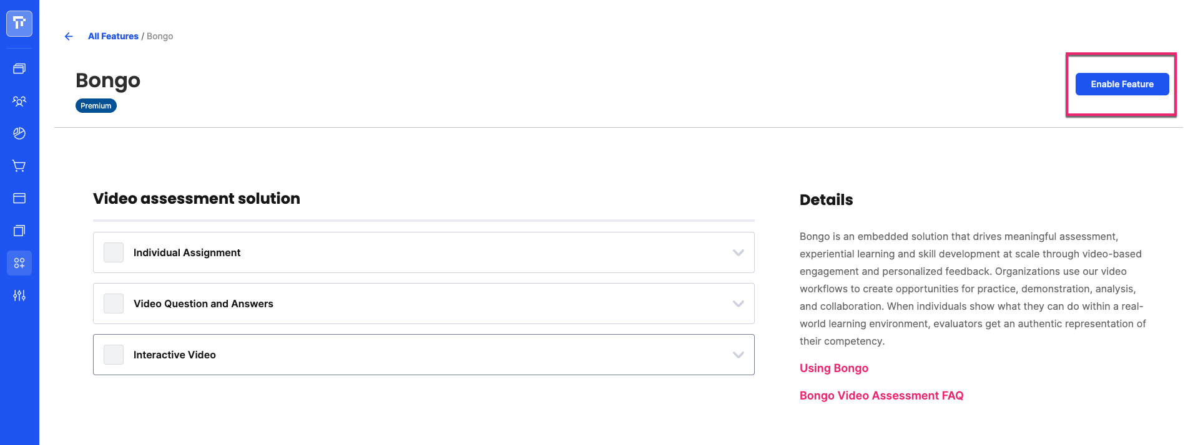Expand the Individual Assignment chevron

tap(739, 252)
